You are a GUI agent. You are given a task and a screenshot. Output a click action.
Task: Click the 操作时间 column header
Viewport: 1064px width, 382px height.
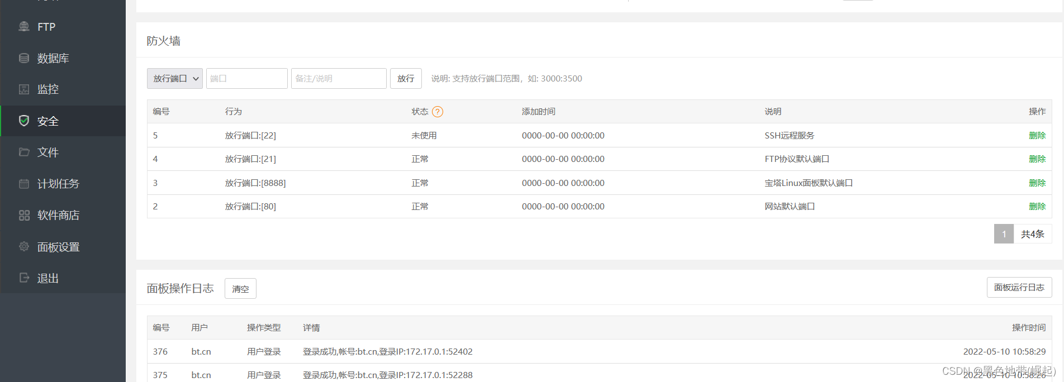(1029, 328)
